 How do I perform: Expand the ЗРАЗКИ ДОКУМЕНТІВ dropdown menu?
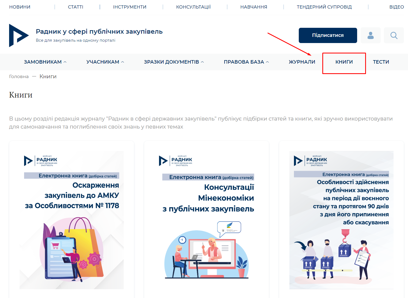click(174, 62)
